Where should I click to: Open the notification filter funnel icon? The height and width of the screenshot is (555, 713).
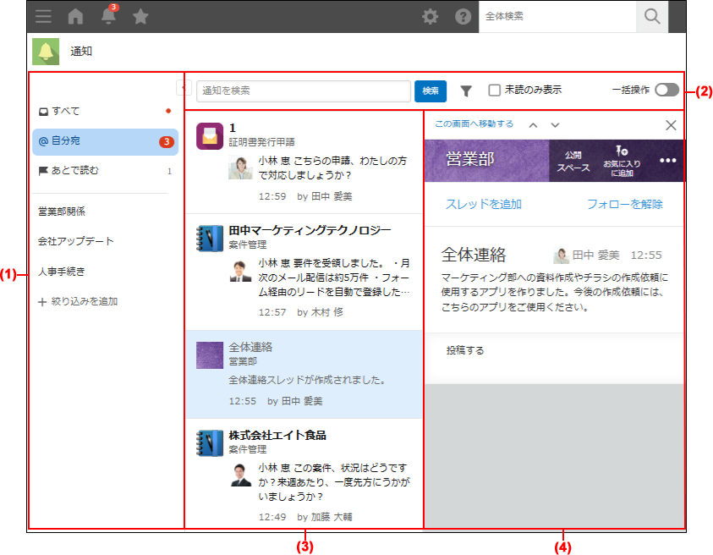(466, 91)
